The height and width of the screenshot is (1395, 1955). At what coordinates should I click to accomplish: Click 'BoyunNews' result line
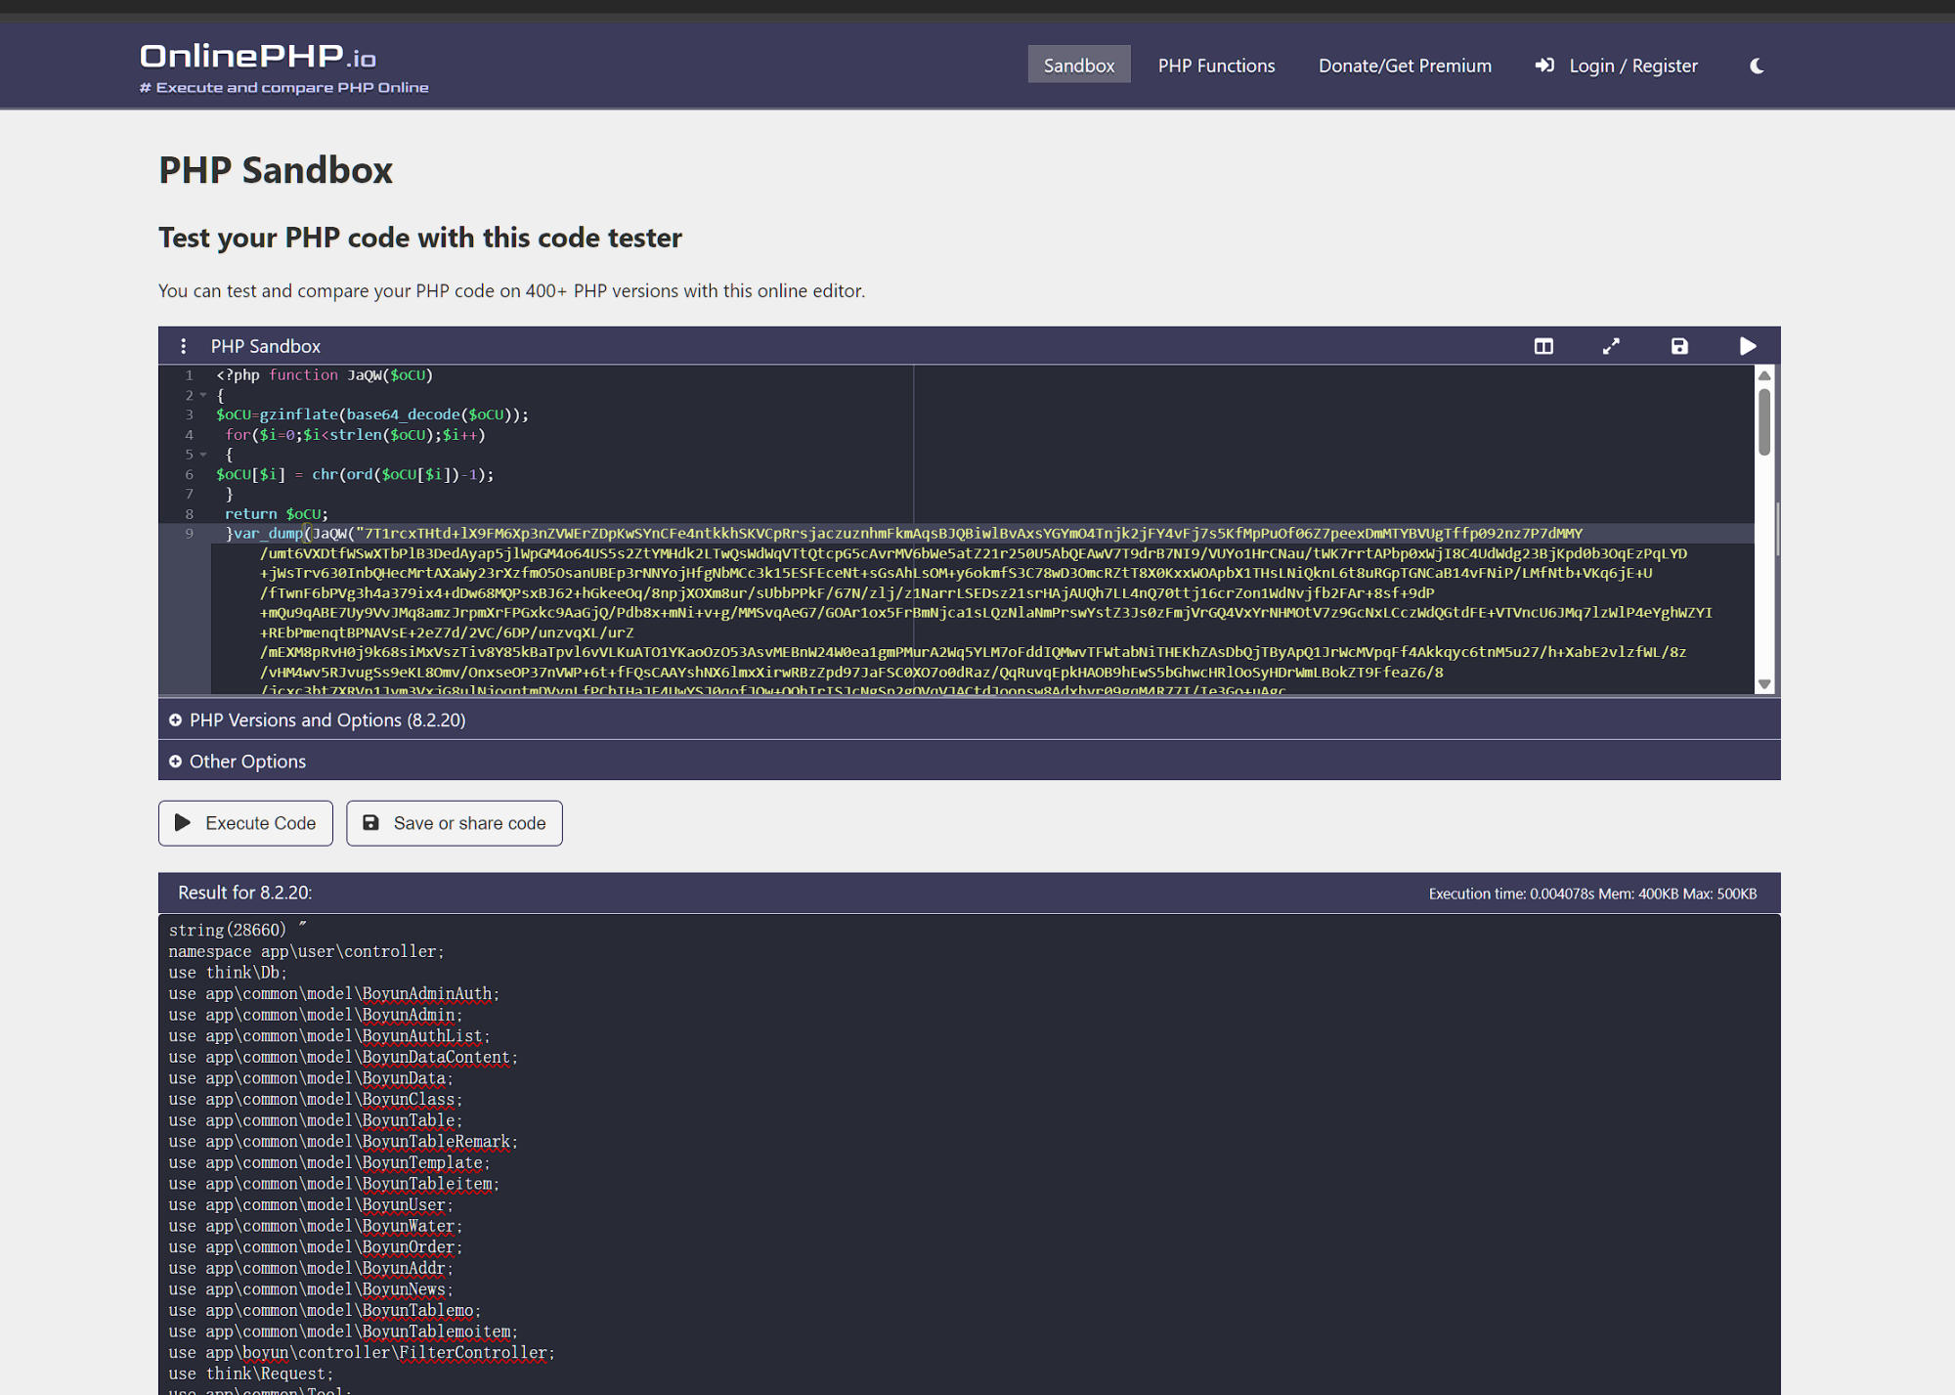pos(311,1289)
